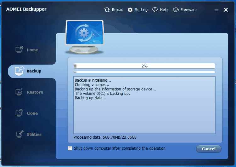Open the Home section label
This screenshot has height=167, width=236.
(x=32, y=50)
